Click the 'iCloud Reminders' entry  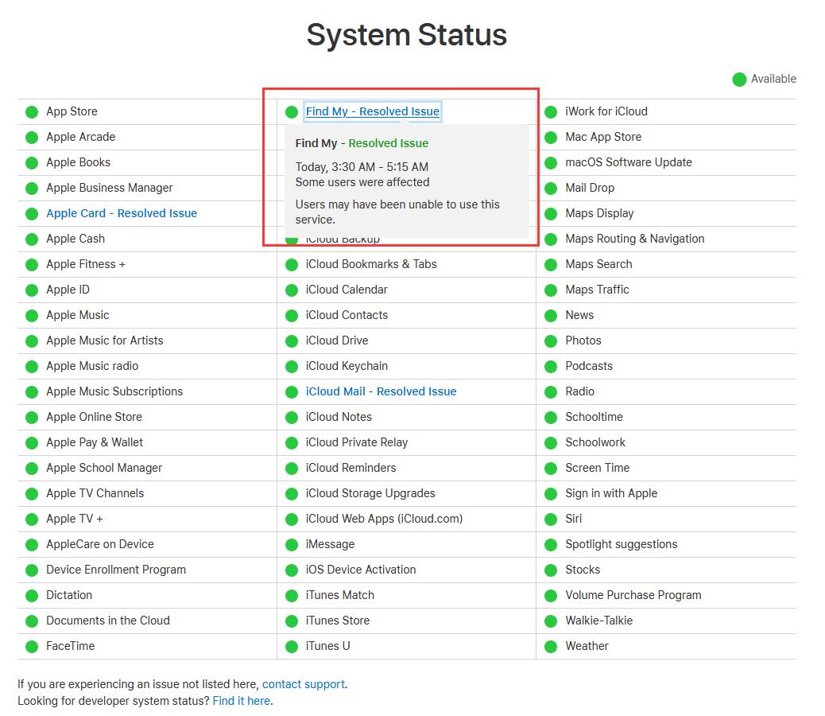tap(351, 468)
